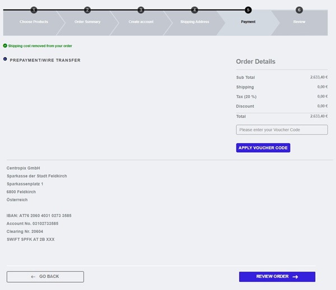Click the Go Back button
The width and height of the screenshot is (336, 290).
coord(45,277)
